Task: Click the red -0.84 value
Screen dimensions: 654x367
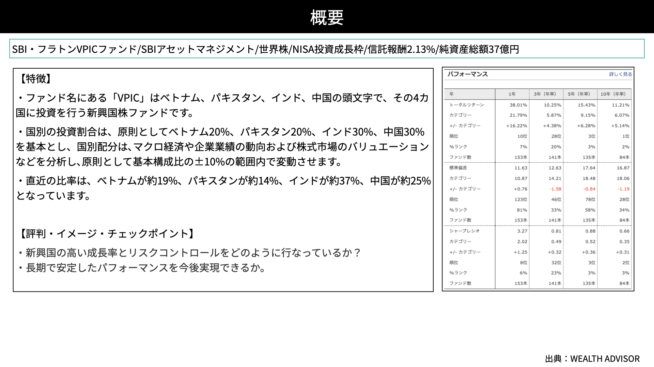Action: coord(589,189)
